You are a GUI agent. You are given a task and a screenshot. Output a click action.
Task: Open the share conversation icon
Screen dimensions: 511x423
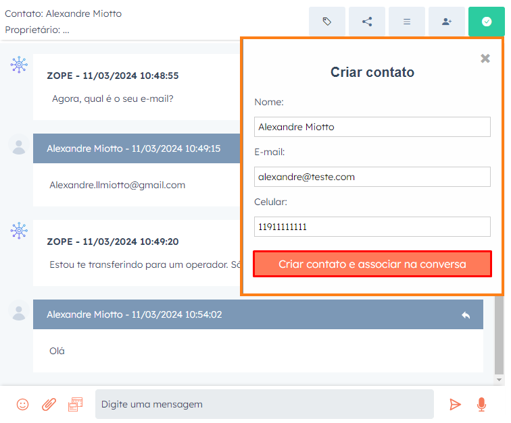coord(367,22)
